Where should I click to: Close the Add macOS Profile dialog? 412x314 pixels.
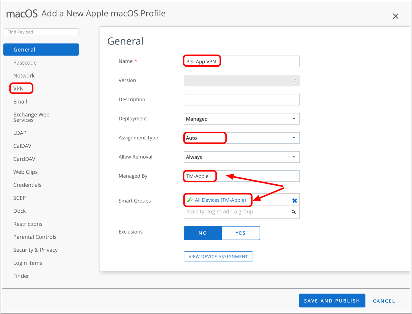click(395, 16)
